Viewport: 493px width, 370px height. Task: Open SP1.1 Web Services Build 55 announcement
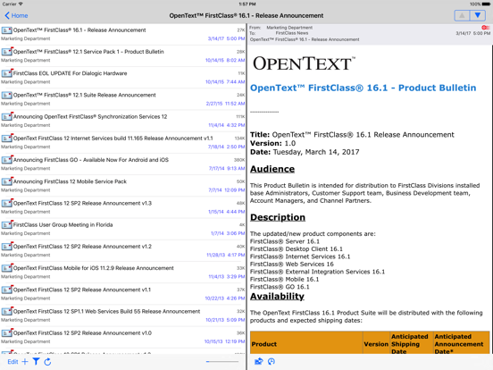[x=122, y=315]
